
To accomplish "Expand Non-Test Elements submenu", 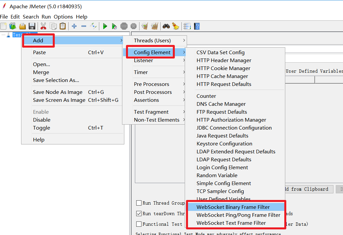I will (x=154, y=120).
